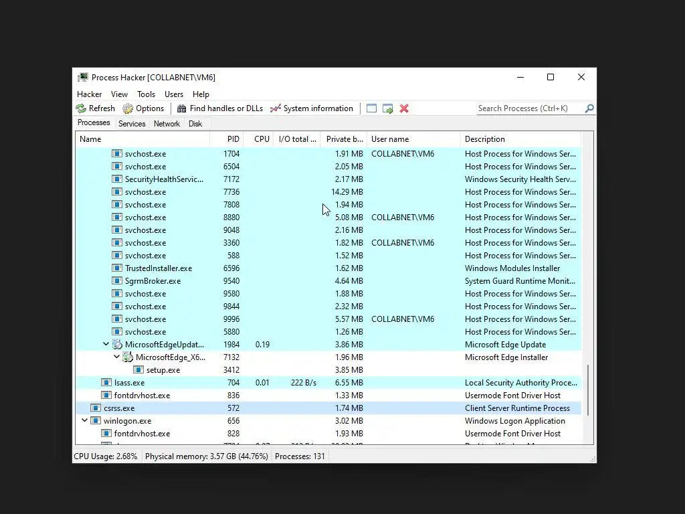This screenshot has height=514, width=685.
Task: Click the TrustedInstaller.exe process icon
Action: (x=116, y=268)
